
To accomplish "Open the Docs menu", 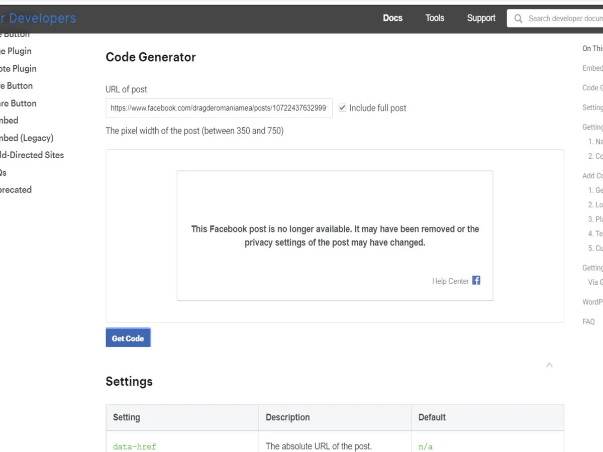I will 392,18.
